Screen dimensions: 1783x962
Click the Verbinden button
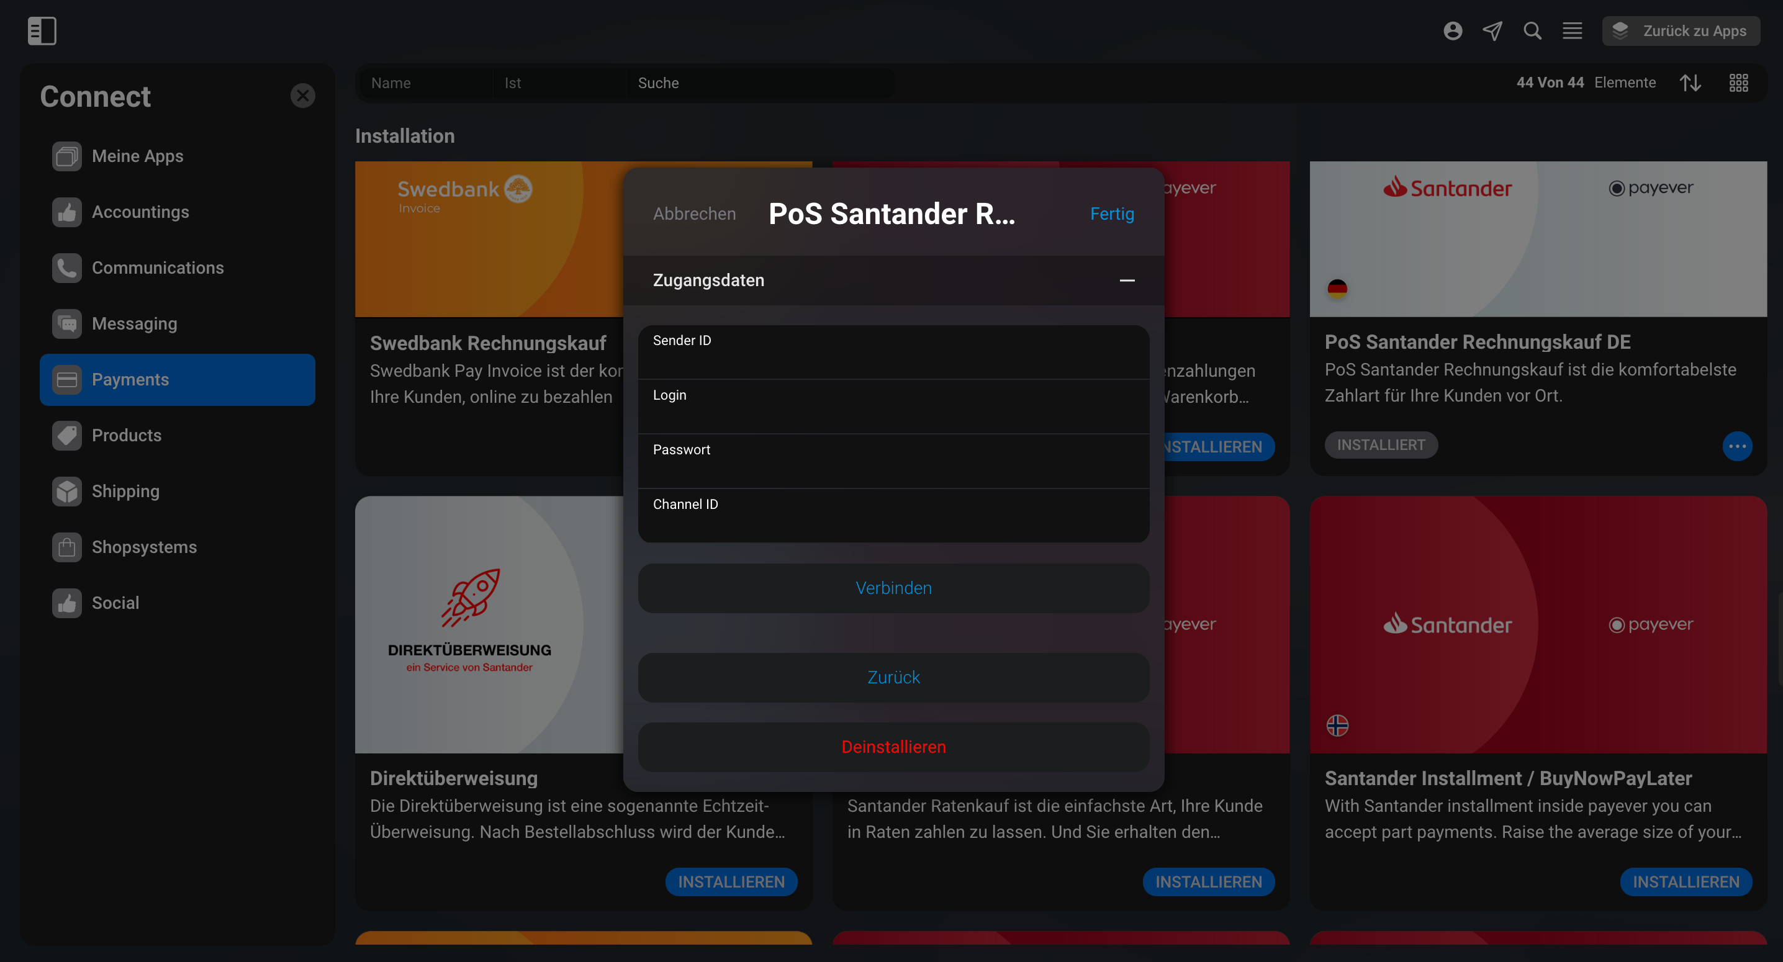pos(893,588)
